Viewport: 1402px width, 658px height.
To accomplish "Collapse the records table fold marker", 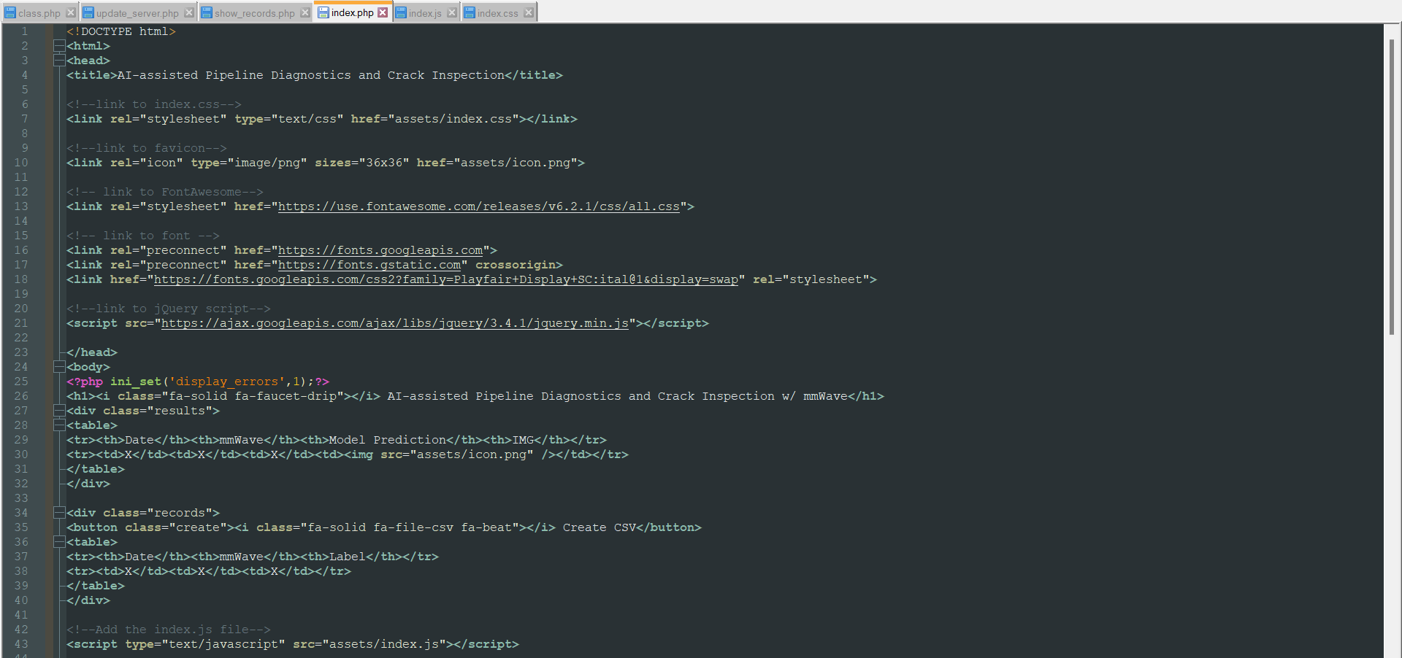I will click(x=59, y=542).
